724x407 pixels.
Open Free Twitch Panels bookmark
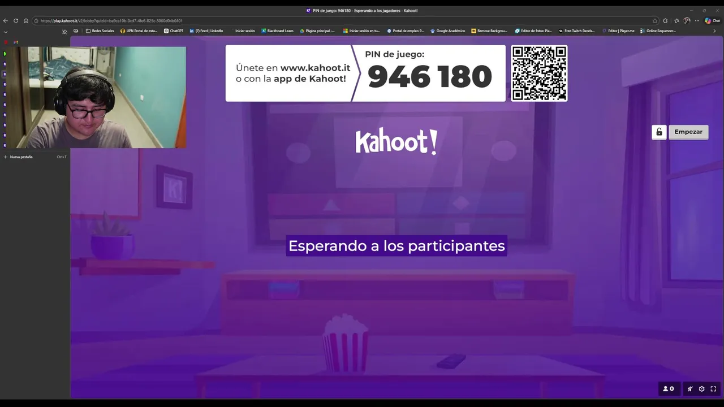[x=577, y=31]
